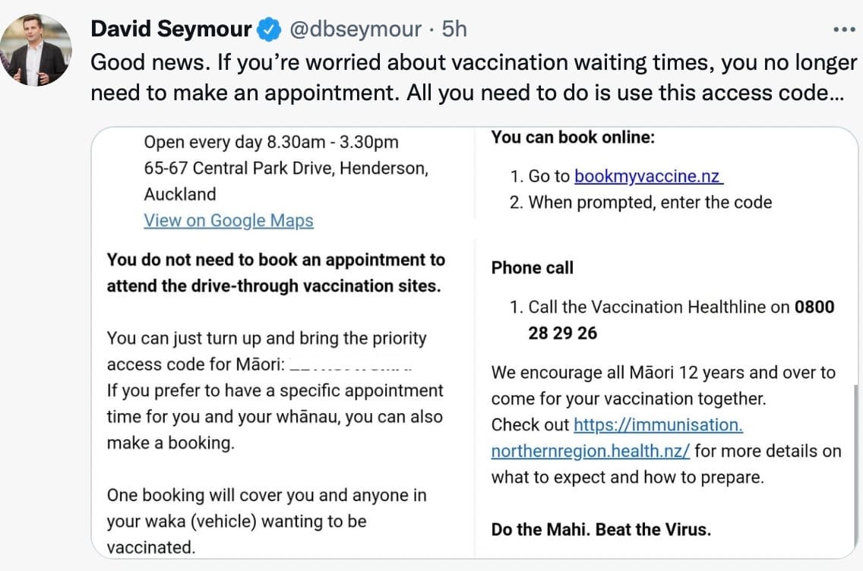Open the three-dot more options menu
This screenshot has height=571, width=863.
click(844, 30)
